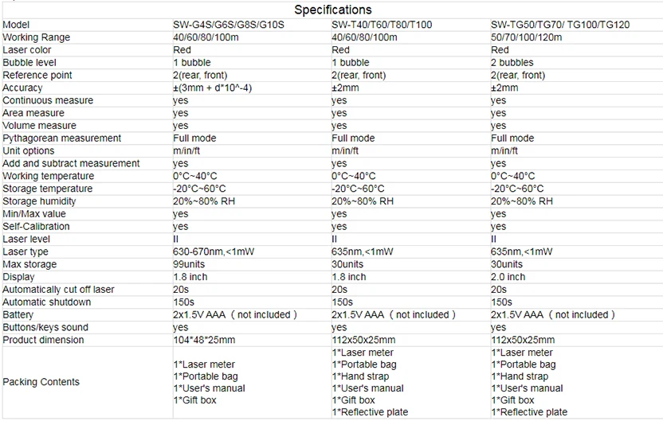Image resolution: width=663 pixels, height=421 pixels.
Task: Select the 2 bubbles cell
Action: pyautogui.click(x=512, y=63)
